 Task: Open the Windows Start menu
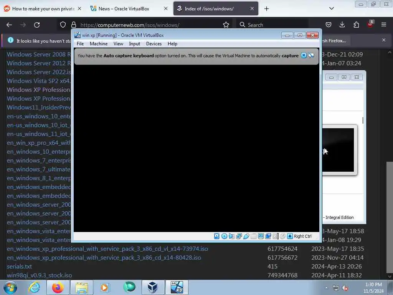pyautogui.click(x=10, y=287)
